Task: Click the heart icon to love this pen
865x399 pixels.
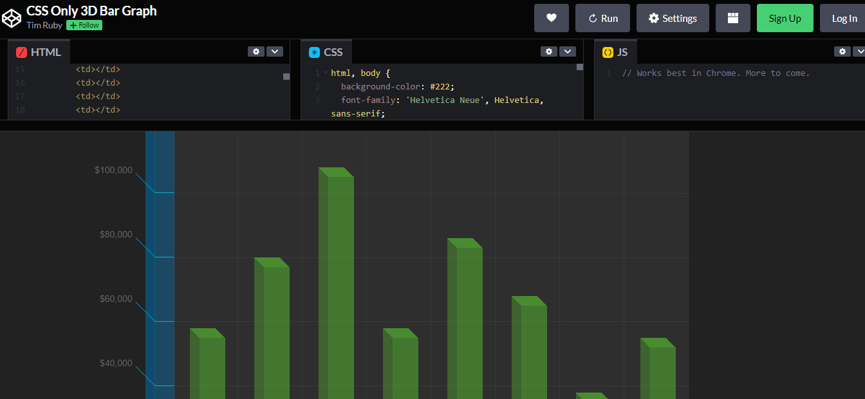Action: coord(552,18)
